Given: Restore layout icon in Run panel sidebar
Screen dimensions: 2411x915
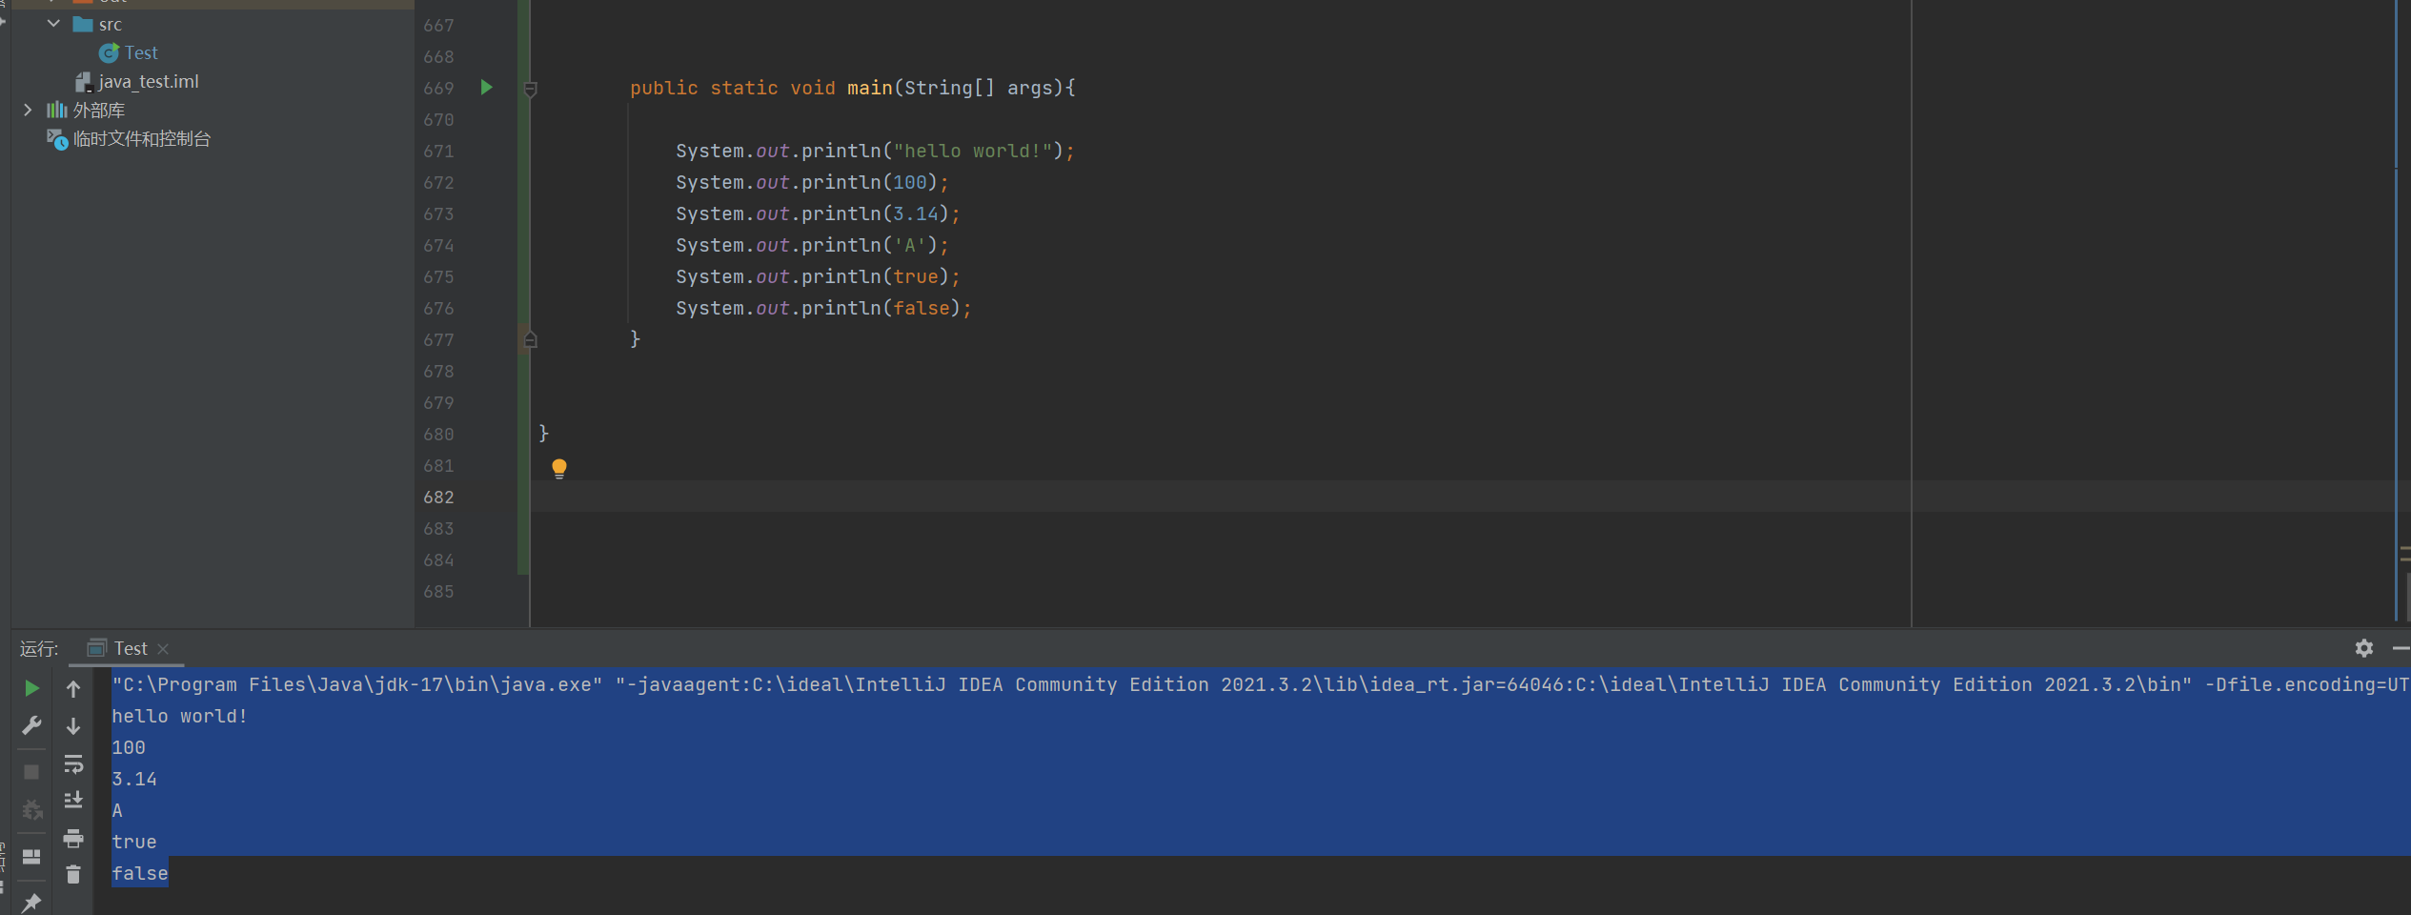Looking at the screenshot, I should 31,857.
